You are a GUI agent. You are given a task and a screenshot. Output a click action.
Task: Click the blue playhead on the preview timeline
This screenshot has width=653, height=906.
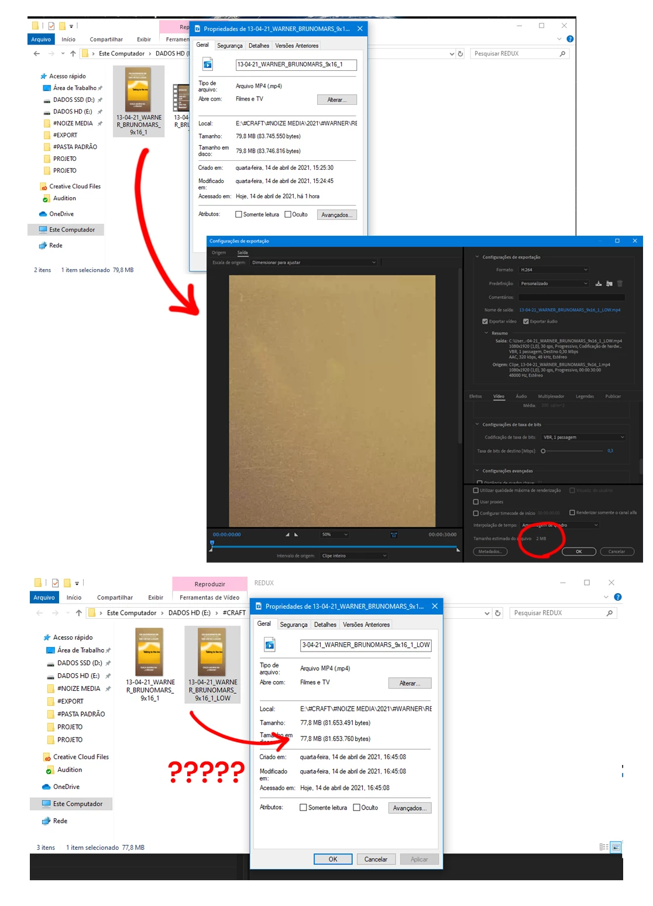(212, 544)
